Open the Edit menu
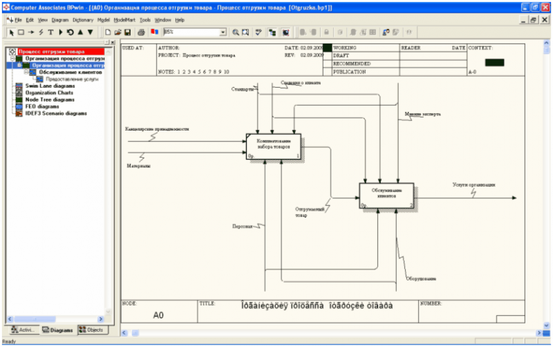553x347 pixels. (x=30, y=20)
